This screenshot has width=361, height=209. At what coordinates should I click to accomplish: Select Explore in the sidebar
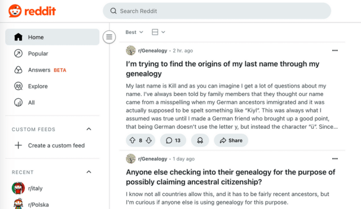pyautogui.click(x=52, y=86)
